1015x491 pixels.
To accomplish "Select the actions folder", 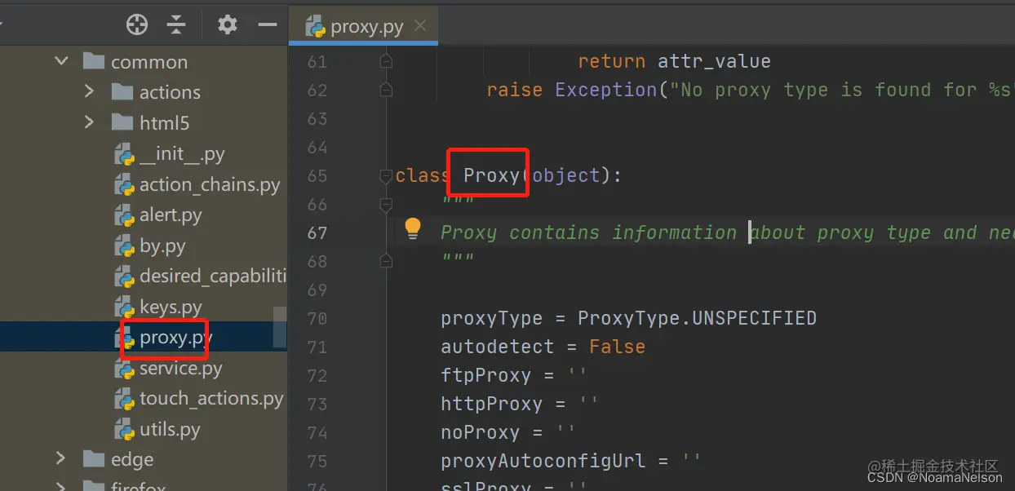I will click(170, 92).
